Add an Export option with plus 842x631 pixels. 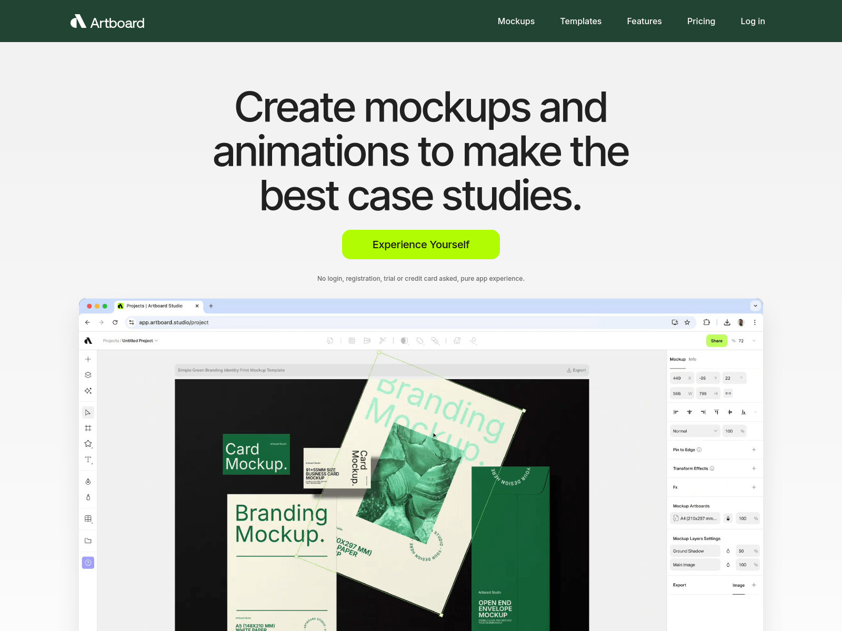[x=754, y=585]
